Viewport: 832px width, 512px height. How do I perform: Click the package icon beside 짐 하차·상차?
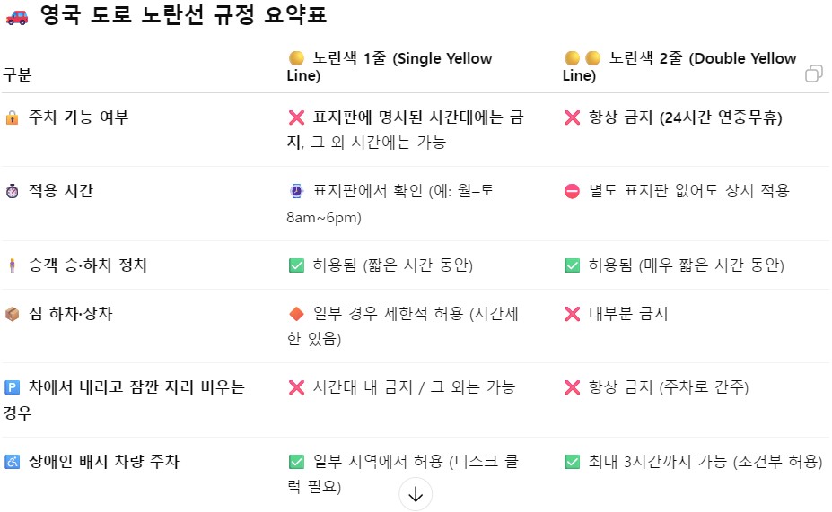pyautogui.click(x=12, y=314)
